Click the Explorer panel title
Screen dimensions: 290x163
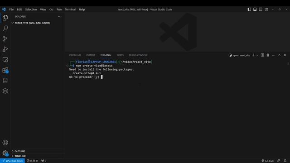tap(20, 17)
